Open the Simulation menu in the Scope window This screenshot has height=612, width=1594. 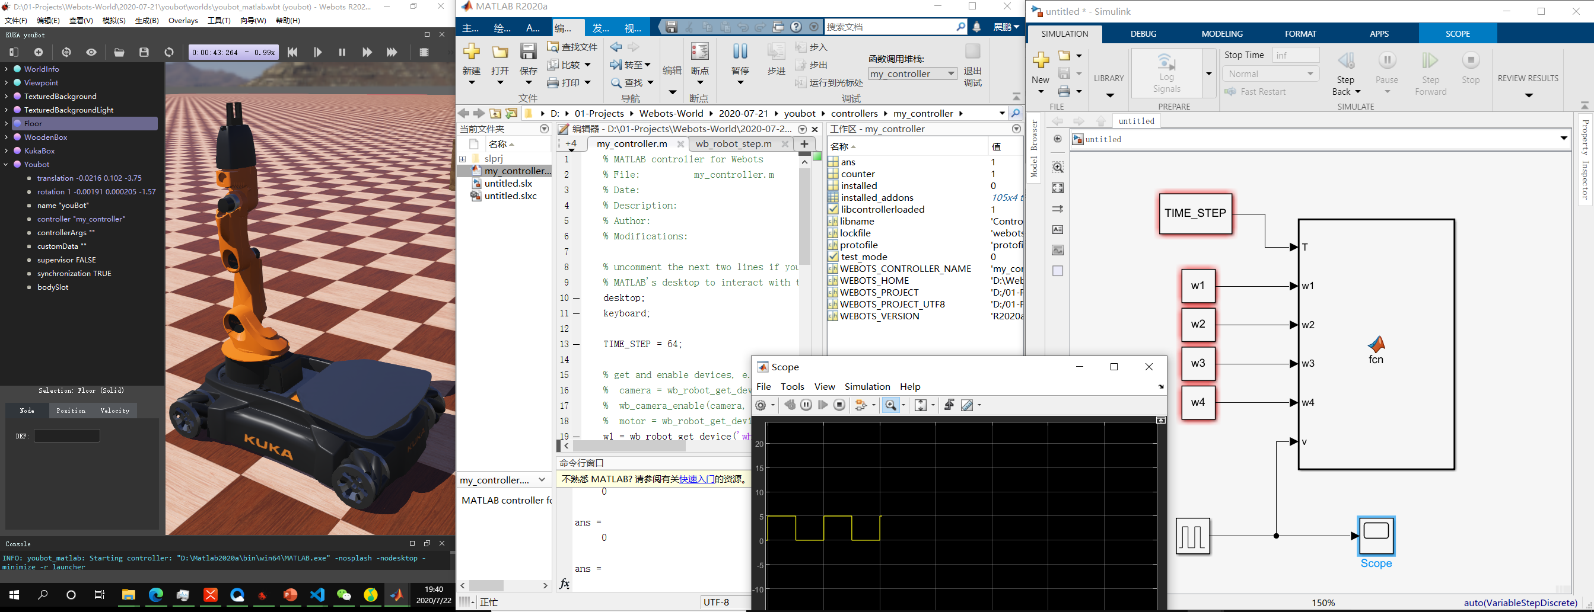click(867, 386)
